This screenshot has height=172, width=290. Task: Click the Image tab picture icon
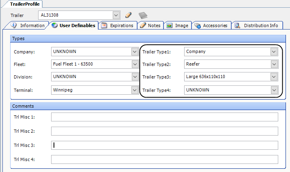click(x=169, y=25)
